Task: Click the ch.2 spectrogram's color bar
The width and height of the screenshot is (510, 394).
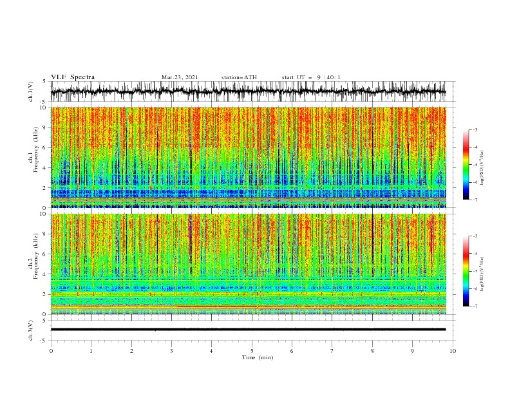Action: (466, 271)
